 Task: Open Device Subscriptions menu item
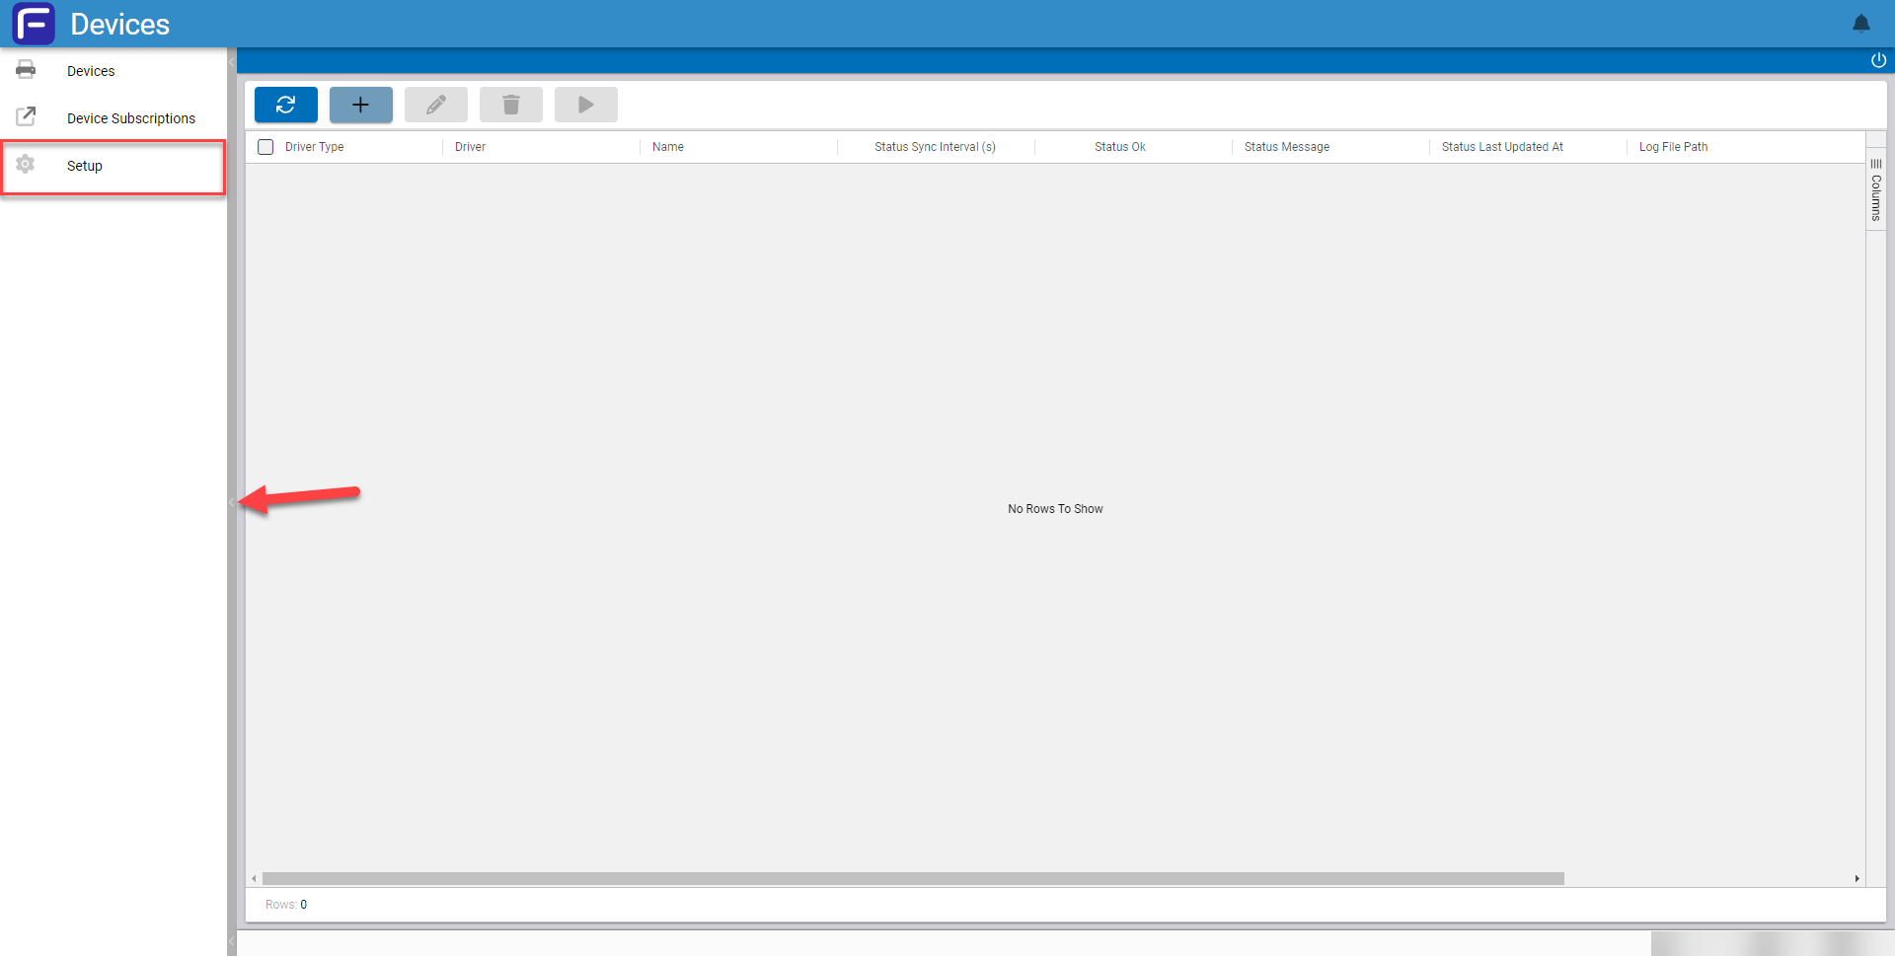coord(130,118)
